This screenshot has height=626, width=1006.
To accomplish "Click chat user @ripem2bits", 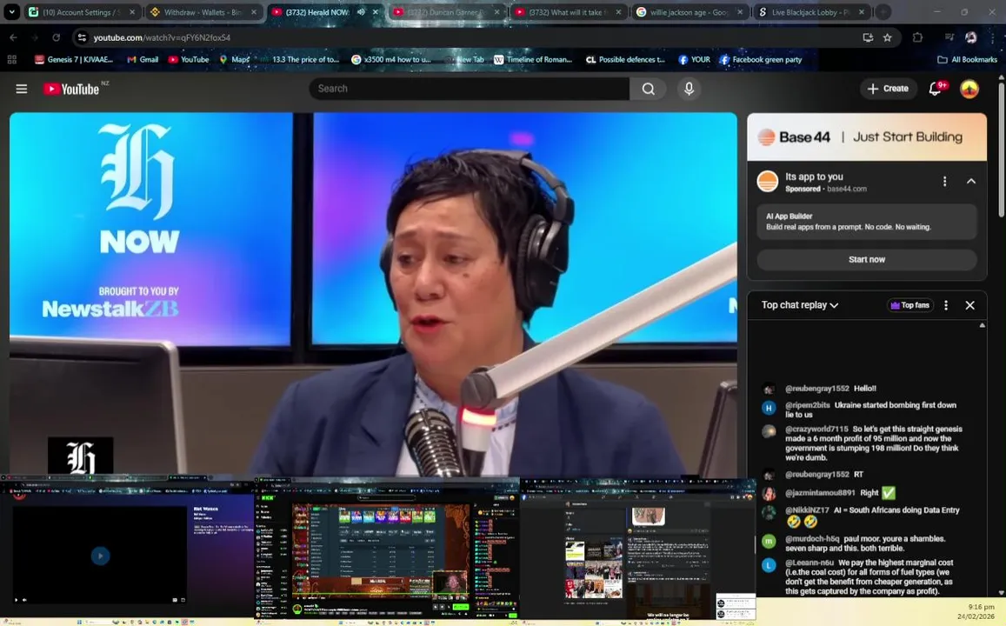I will coord(807,405).
